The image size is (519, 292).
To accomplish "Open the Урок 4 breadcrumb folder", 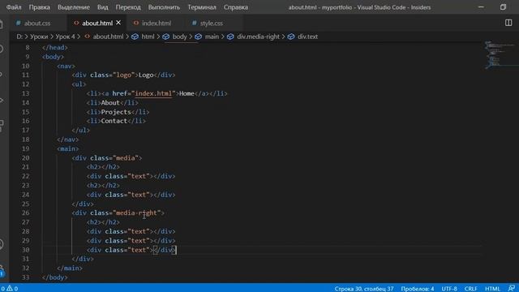I will tap(65, 36).
